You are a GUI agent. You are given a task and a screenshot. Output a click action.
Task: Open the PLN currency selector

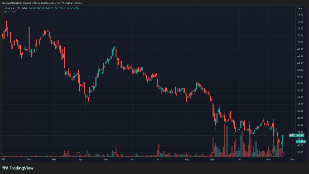click(x=300, y=8)
